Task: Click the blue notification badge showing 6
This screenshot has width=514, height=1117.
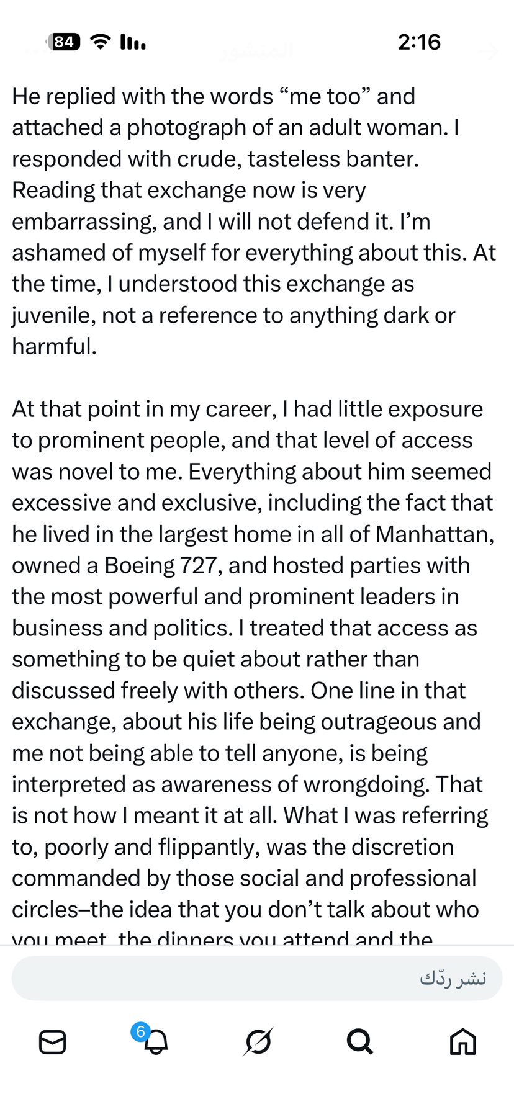Action: pos(140,1031)
